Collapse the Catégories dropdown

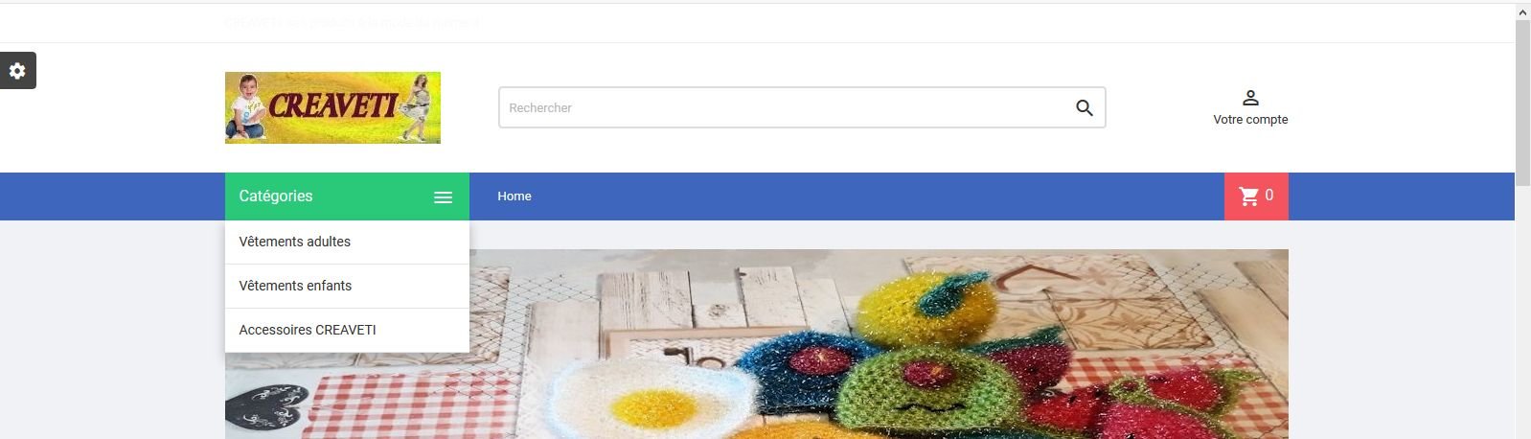click(x=347, y=196)
